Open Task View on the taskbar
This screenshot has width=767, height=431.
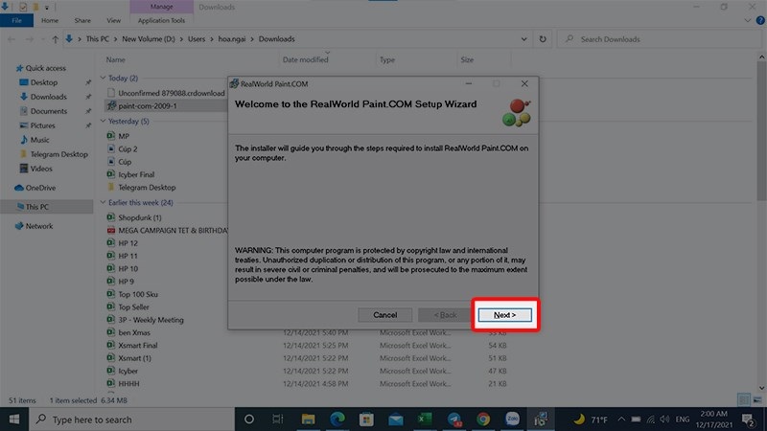pos(278,420)
